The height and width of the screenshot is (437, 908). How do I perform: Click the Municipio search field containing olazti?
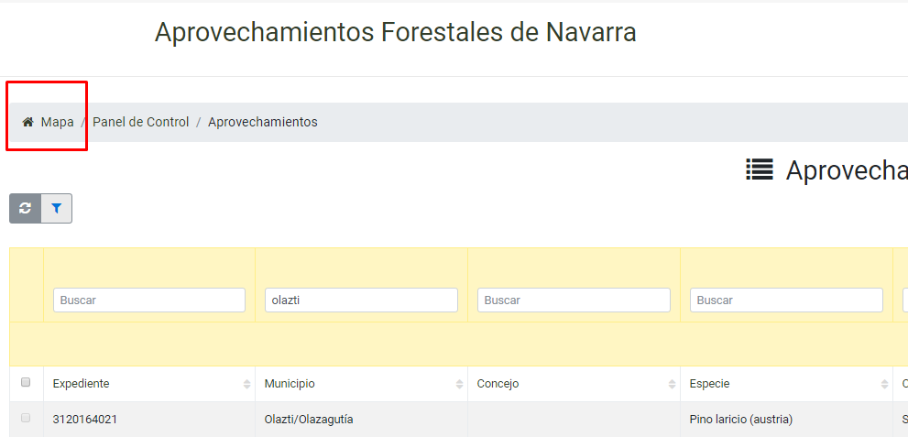(x=361, y=300)
